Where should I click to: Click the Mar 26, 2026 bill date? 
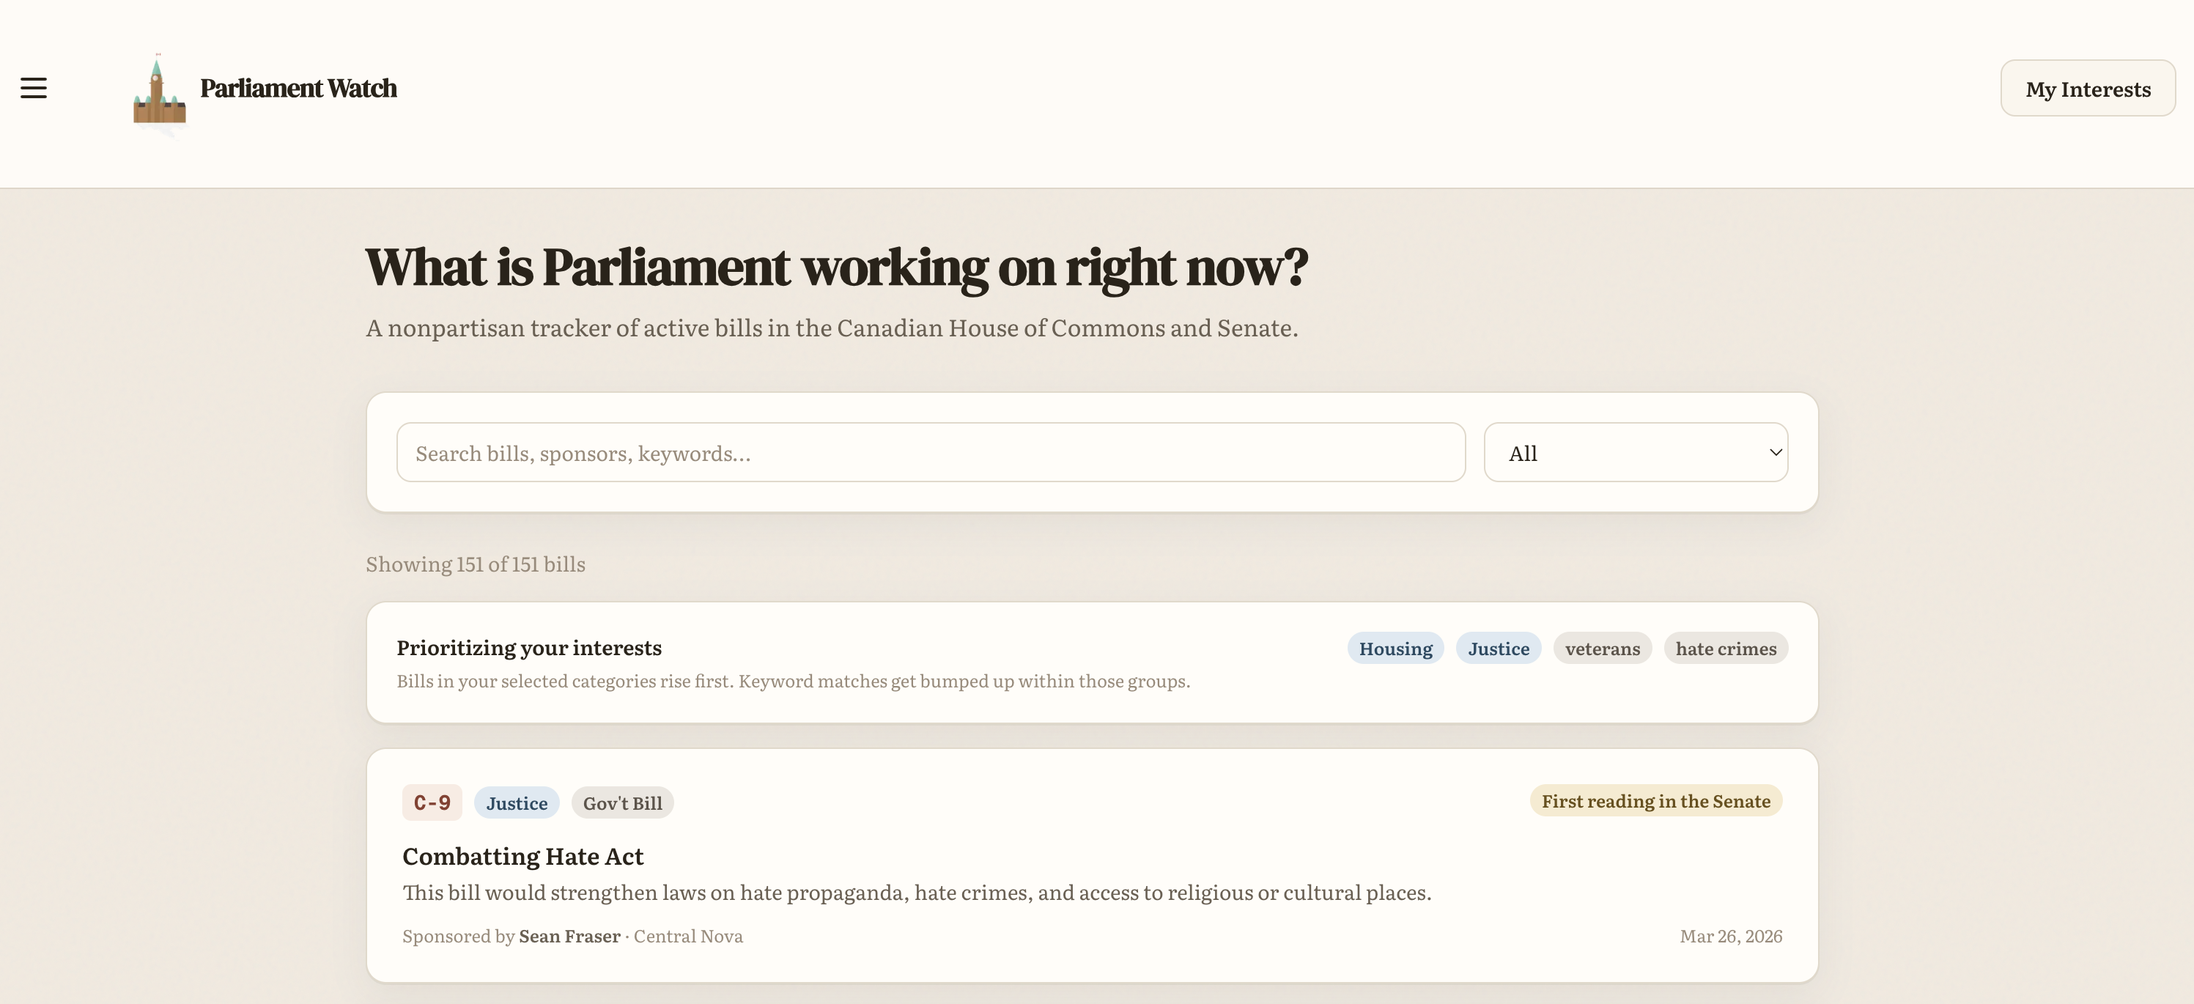(1731, 936)
